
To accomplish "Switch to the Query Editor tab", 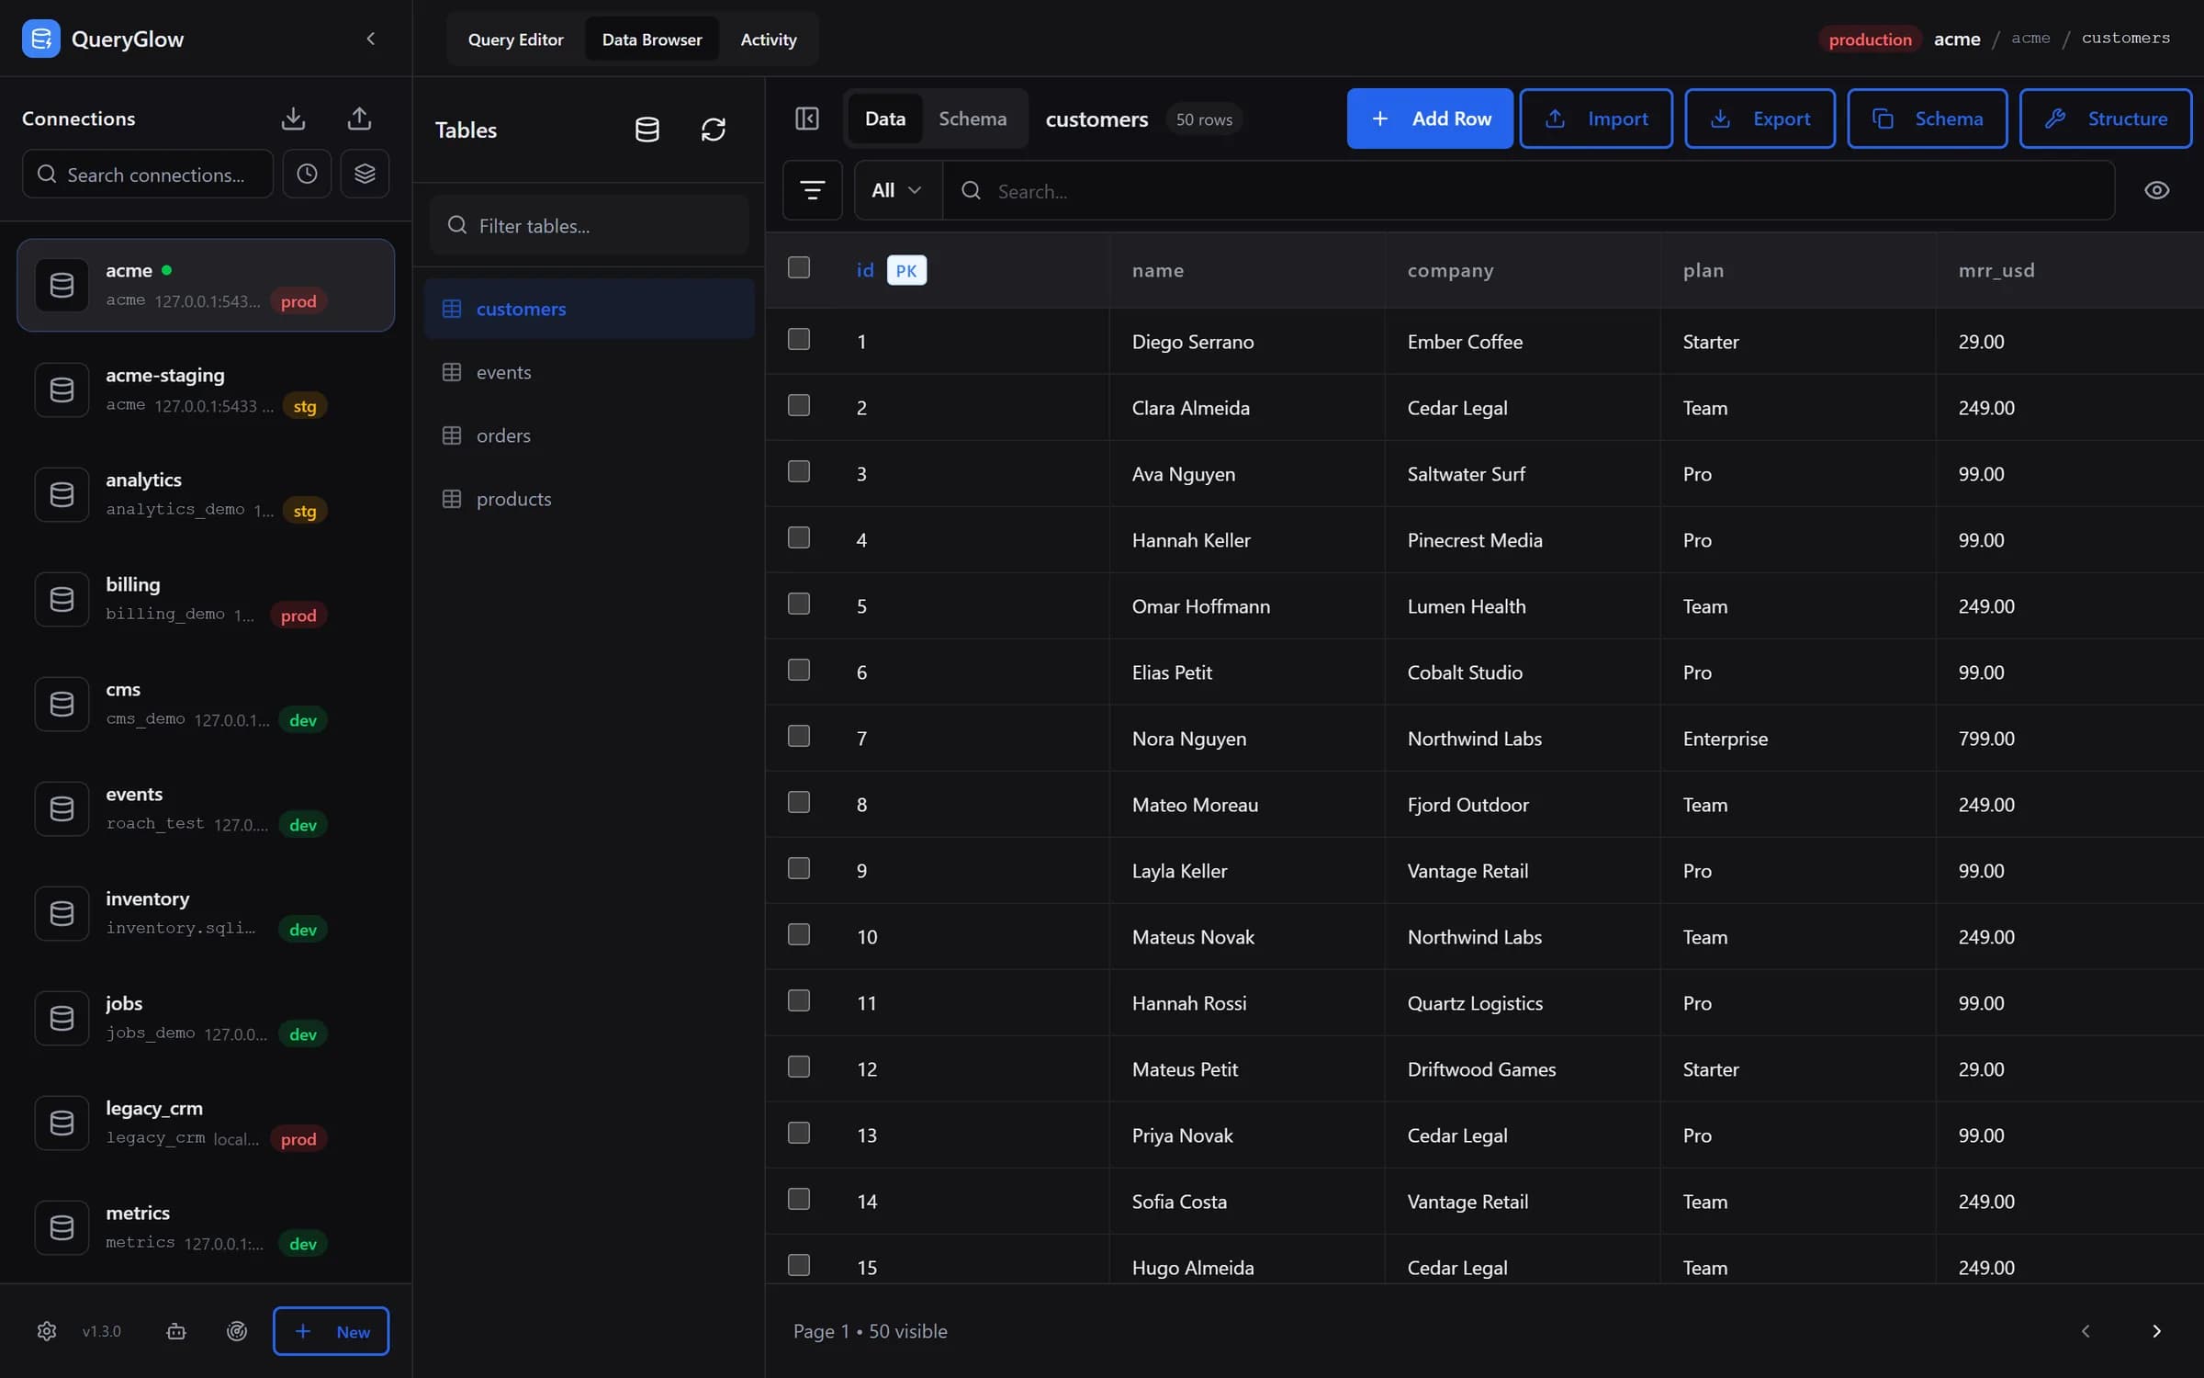I will (x=515, y=40).
